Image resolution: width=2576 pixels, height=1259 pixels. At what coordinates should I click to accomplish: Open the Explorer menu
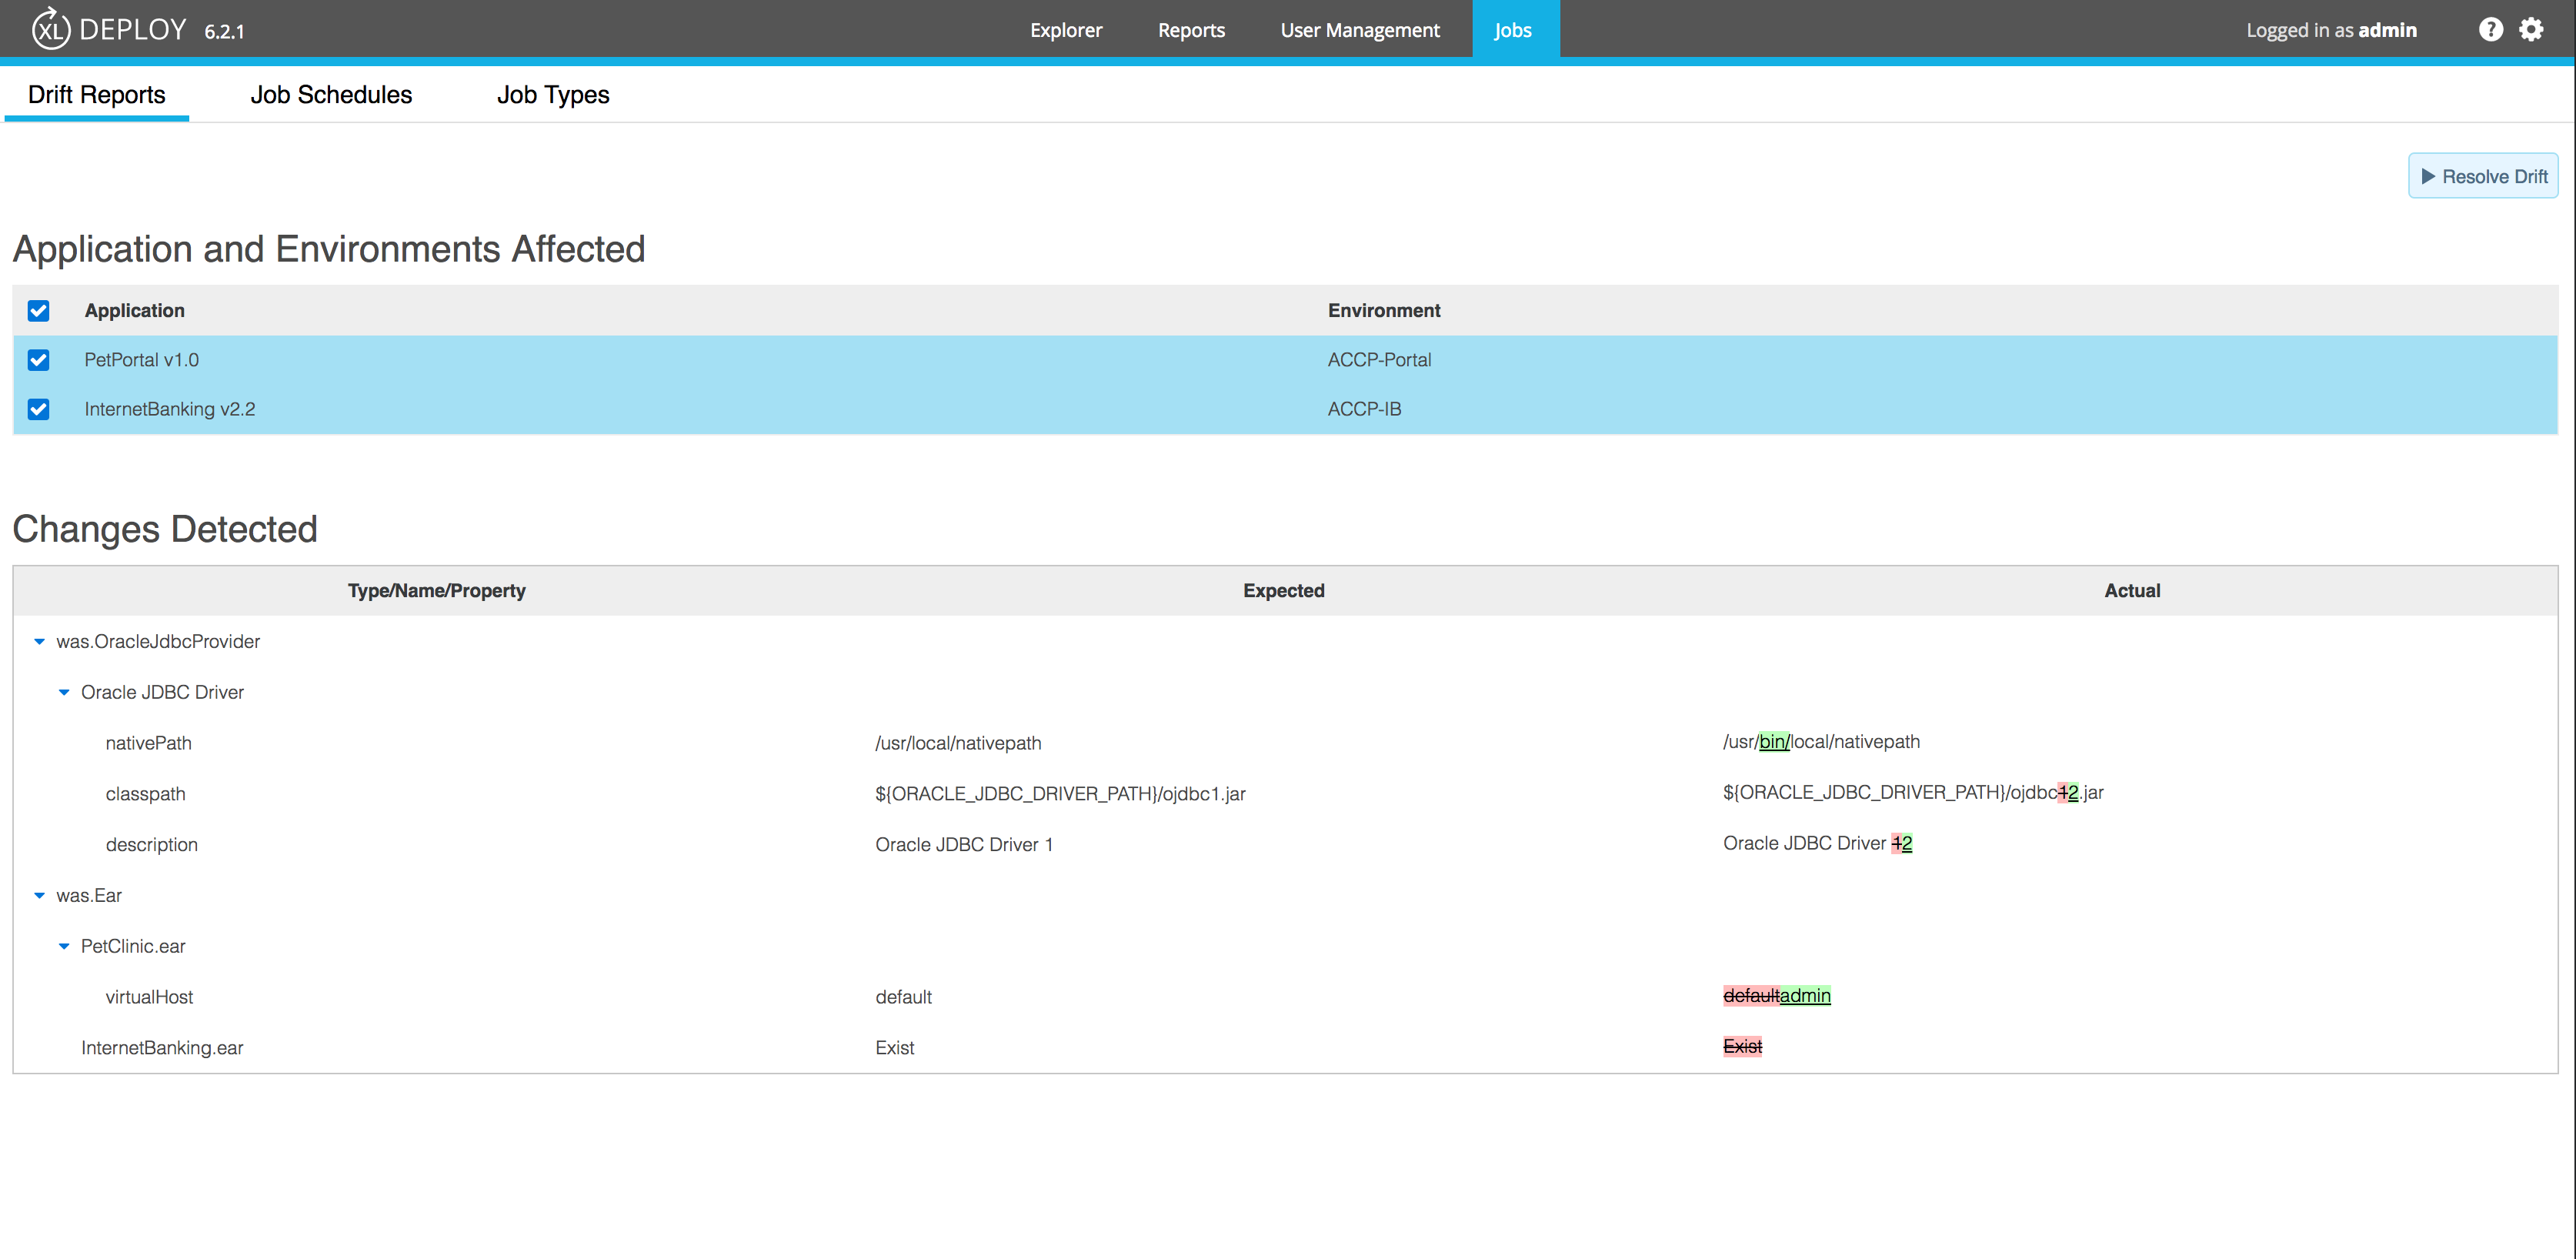1066,30
